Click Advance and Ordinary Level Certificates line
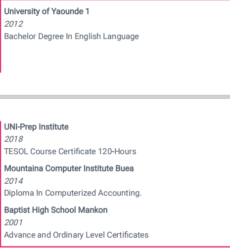230x248 pixels. point(76,235)
